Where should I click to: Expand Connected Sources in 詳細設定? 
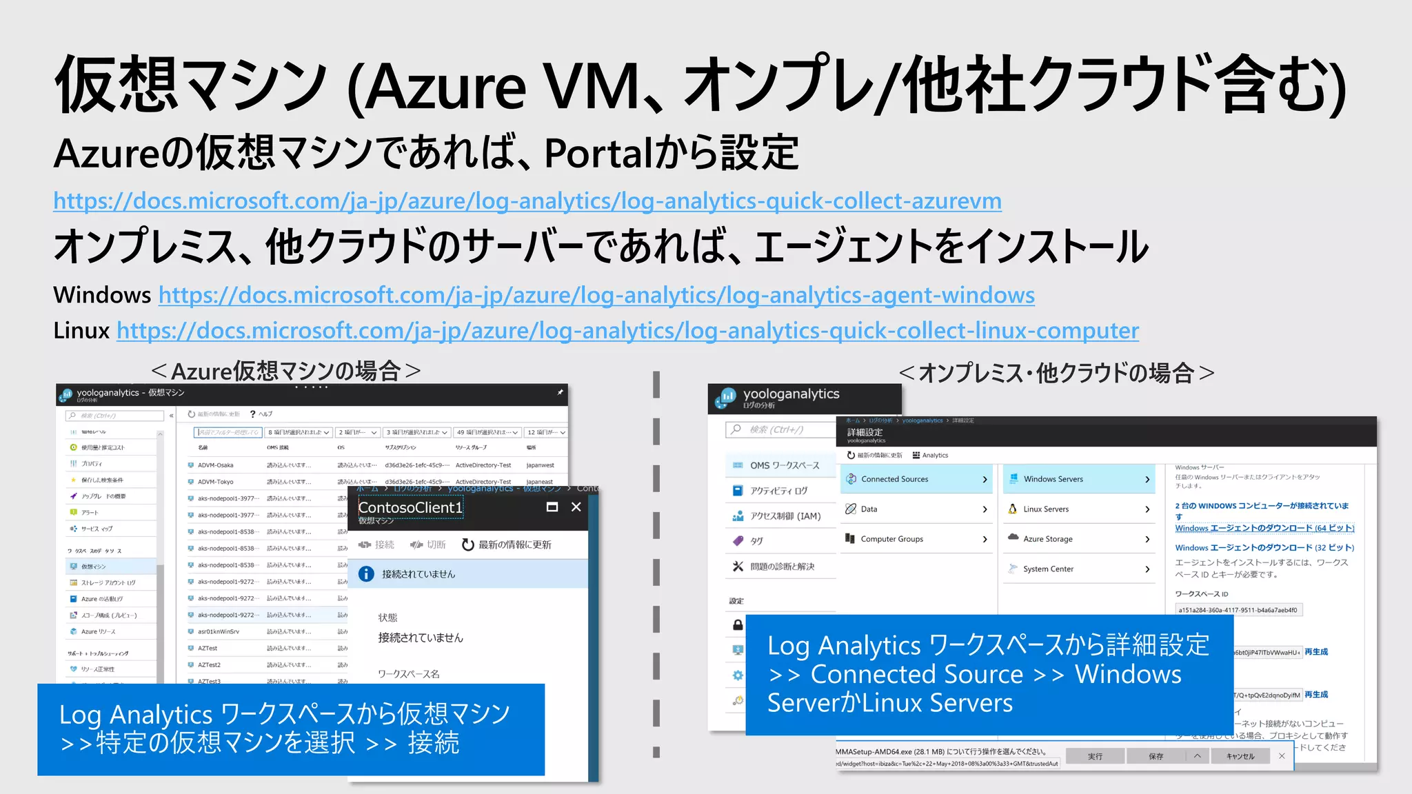pyautogui.click(x=916, y=479)
